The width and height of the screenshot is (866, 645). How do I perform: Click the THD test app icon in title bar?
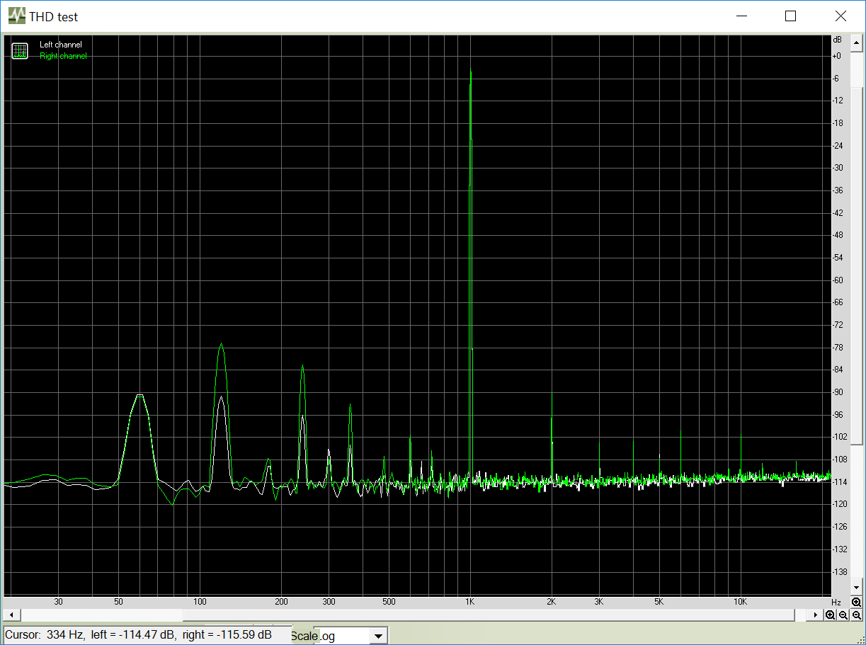17,16
